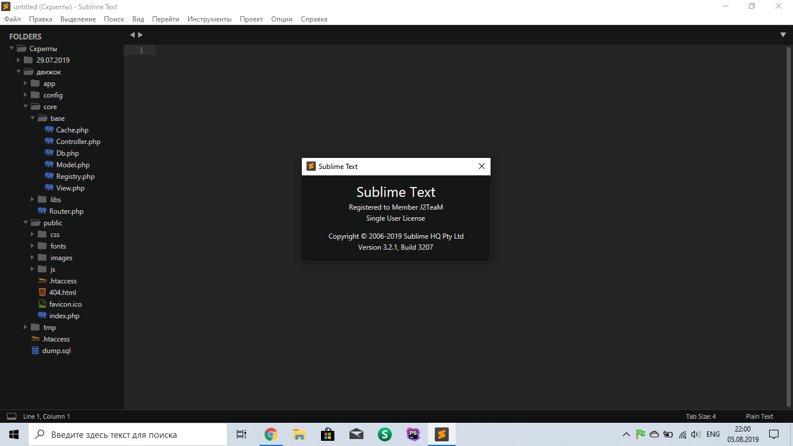This screenshot has height=446, width=793.
Task: Expand the config folder
Action: pos(26,95)
